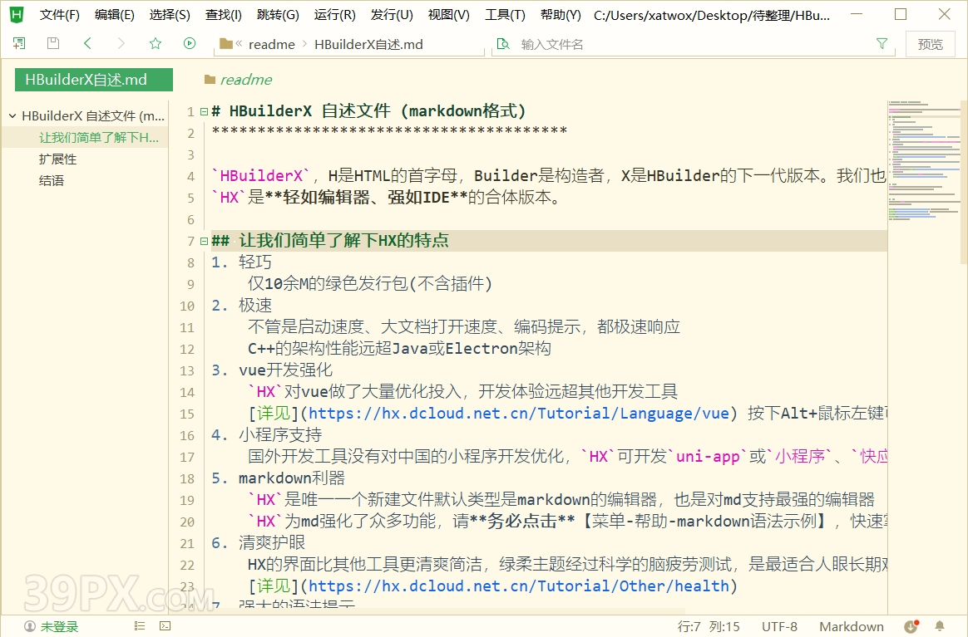The image size is (968, 637).
Task: Click the row of asterisks on line 2
Action: click(x=389, y=131)
